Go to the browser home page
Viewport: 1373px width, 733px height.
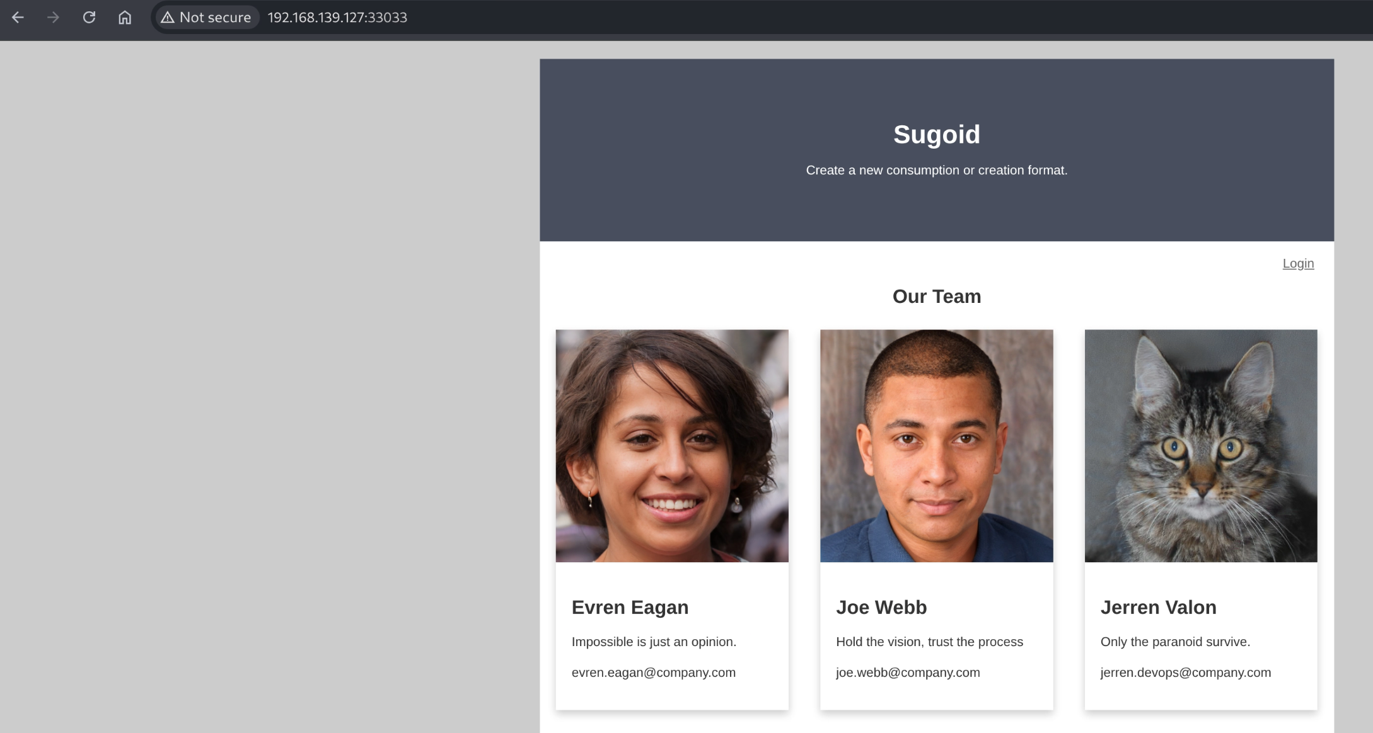[x=125, y=18]
